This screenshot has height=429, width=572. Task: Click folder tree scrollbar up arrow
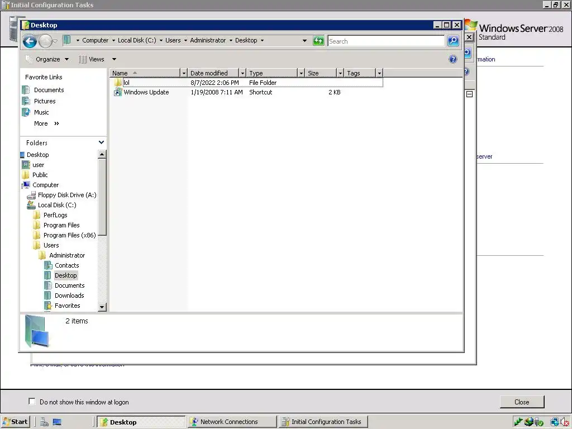[x=102, y=154]
